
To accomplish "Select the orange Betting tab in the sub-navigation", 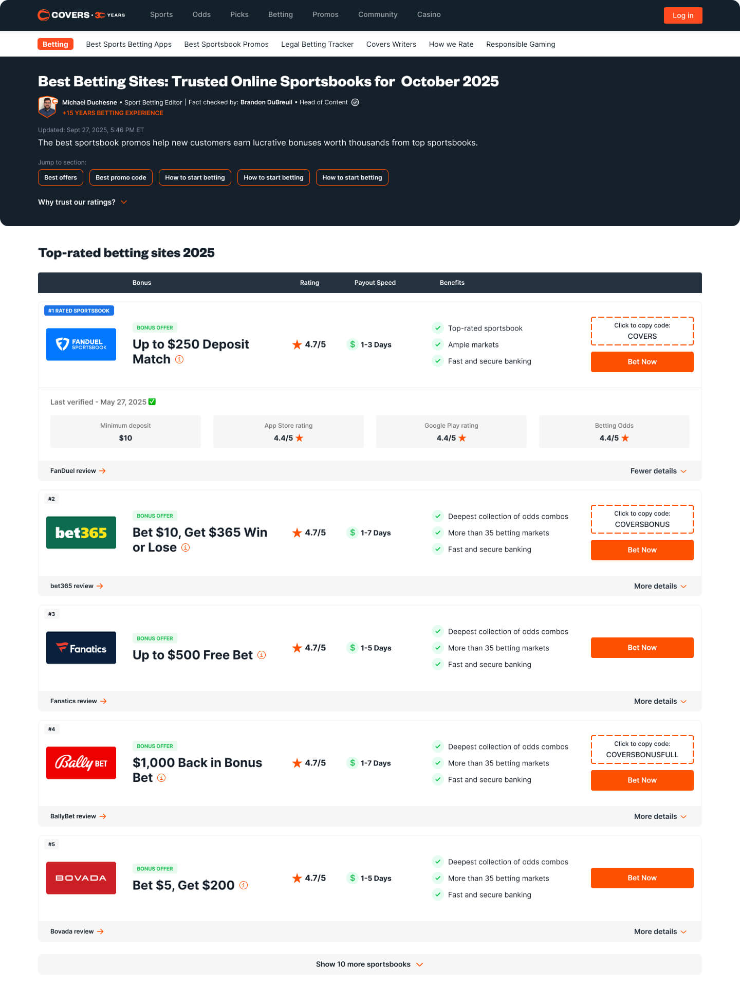I will [55, 44].
